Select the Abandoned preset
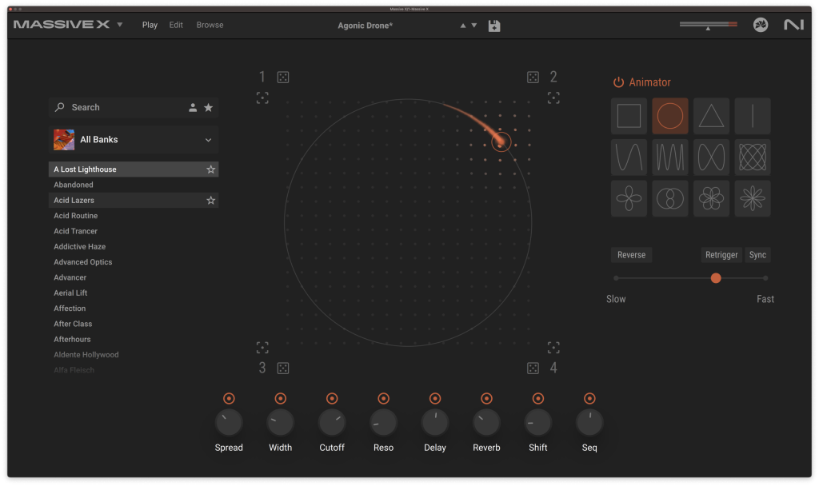Image resolution: width=819 pixels, height=486 pixels. [134, 185]
